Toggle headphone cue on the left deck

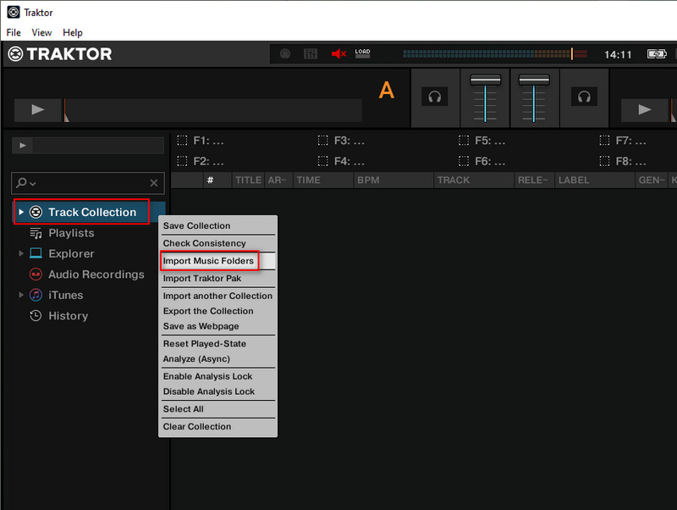[x=435, y=97]
